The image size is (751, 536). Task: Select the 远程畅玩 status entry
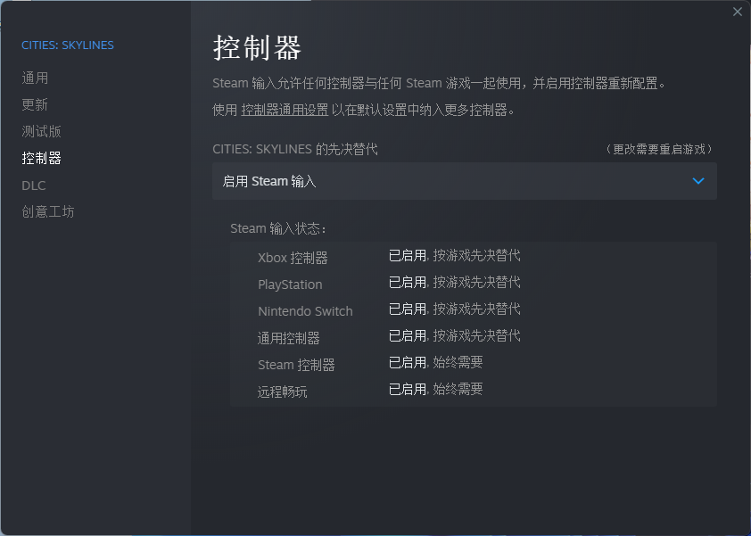tap(283, 392)
